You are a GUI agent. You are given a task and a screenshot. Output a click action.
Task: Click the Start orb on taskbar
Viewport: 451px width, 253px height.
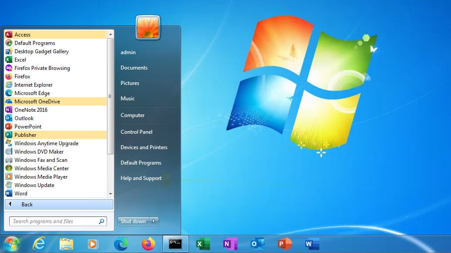pos(11,244)
